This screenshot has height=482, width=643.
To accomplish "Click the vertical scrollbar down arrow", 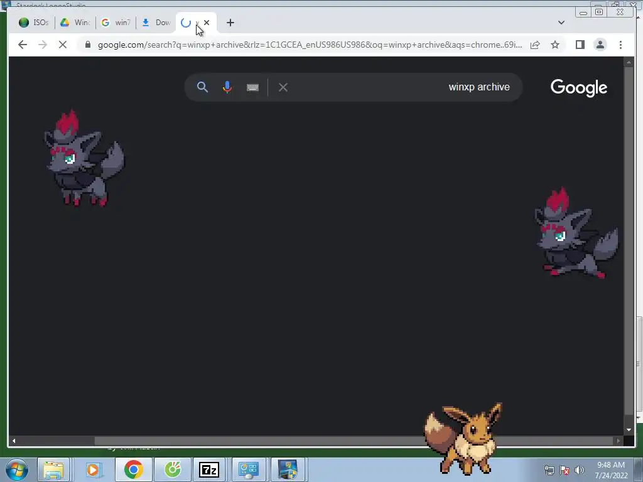I will (x=629, y=430).
